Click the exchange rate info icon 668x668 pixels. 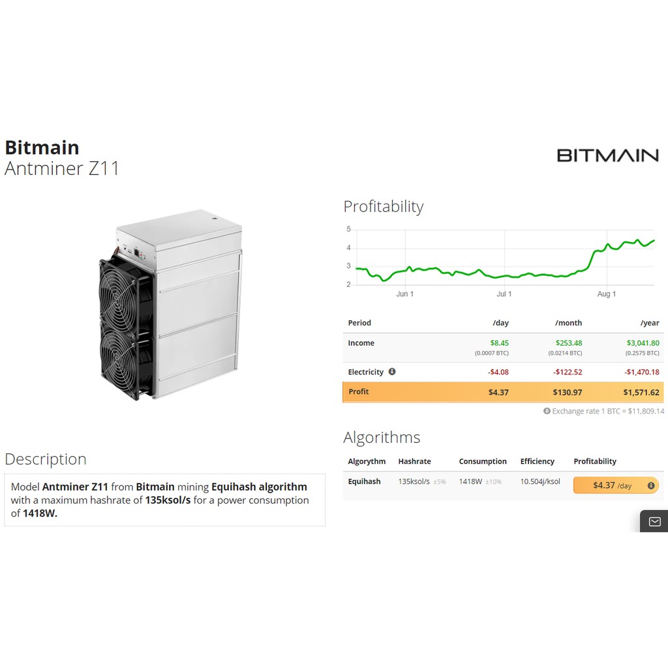coord(546,411)
